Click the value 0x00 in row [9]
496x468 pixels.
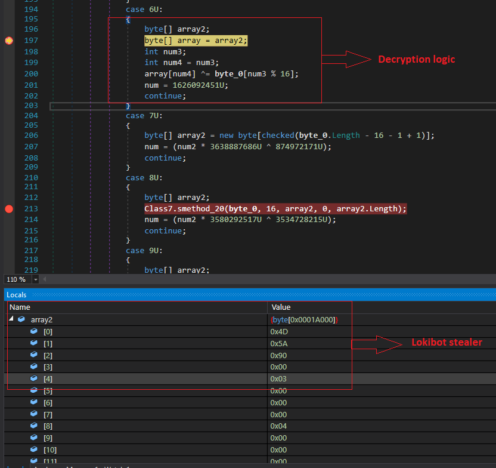coord(278,438)
